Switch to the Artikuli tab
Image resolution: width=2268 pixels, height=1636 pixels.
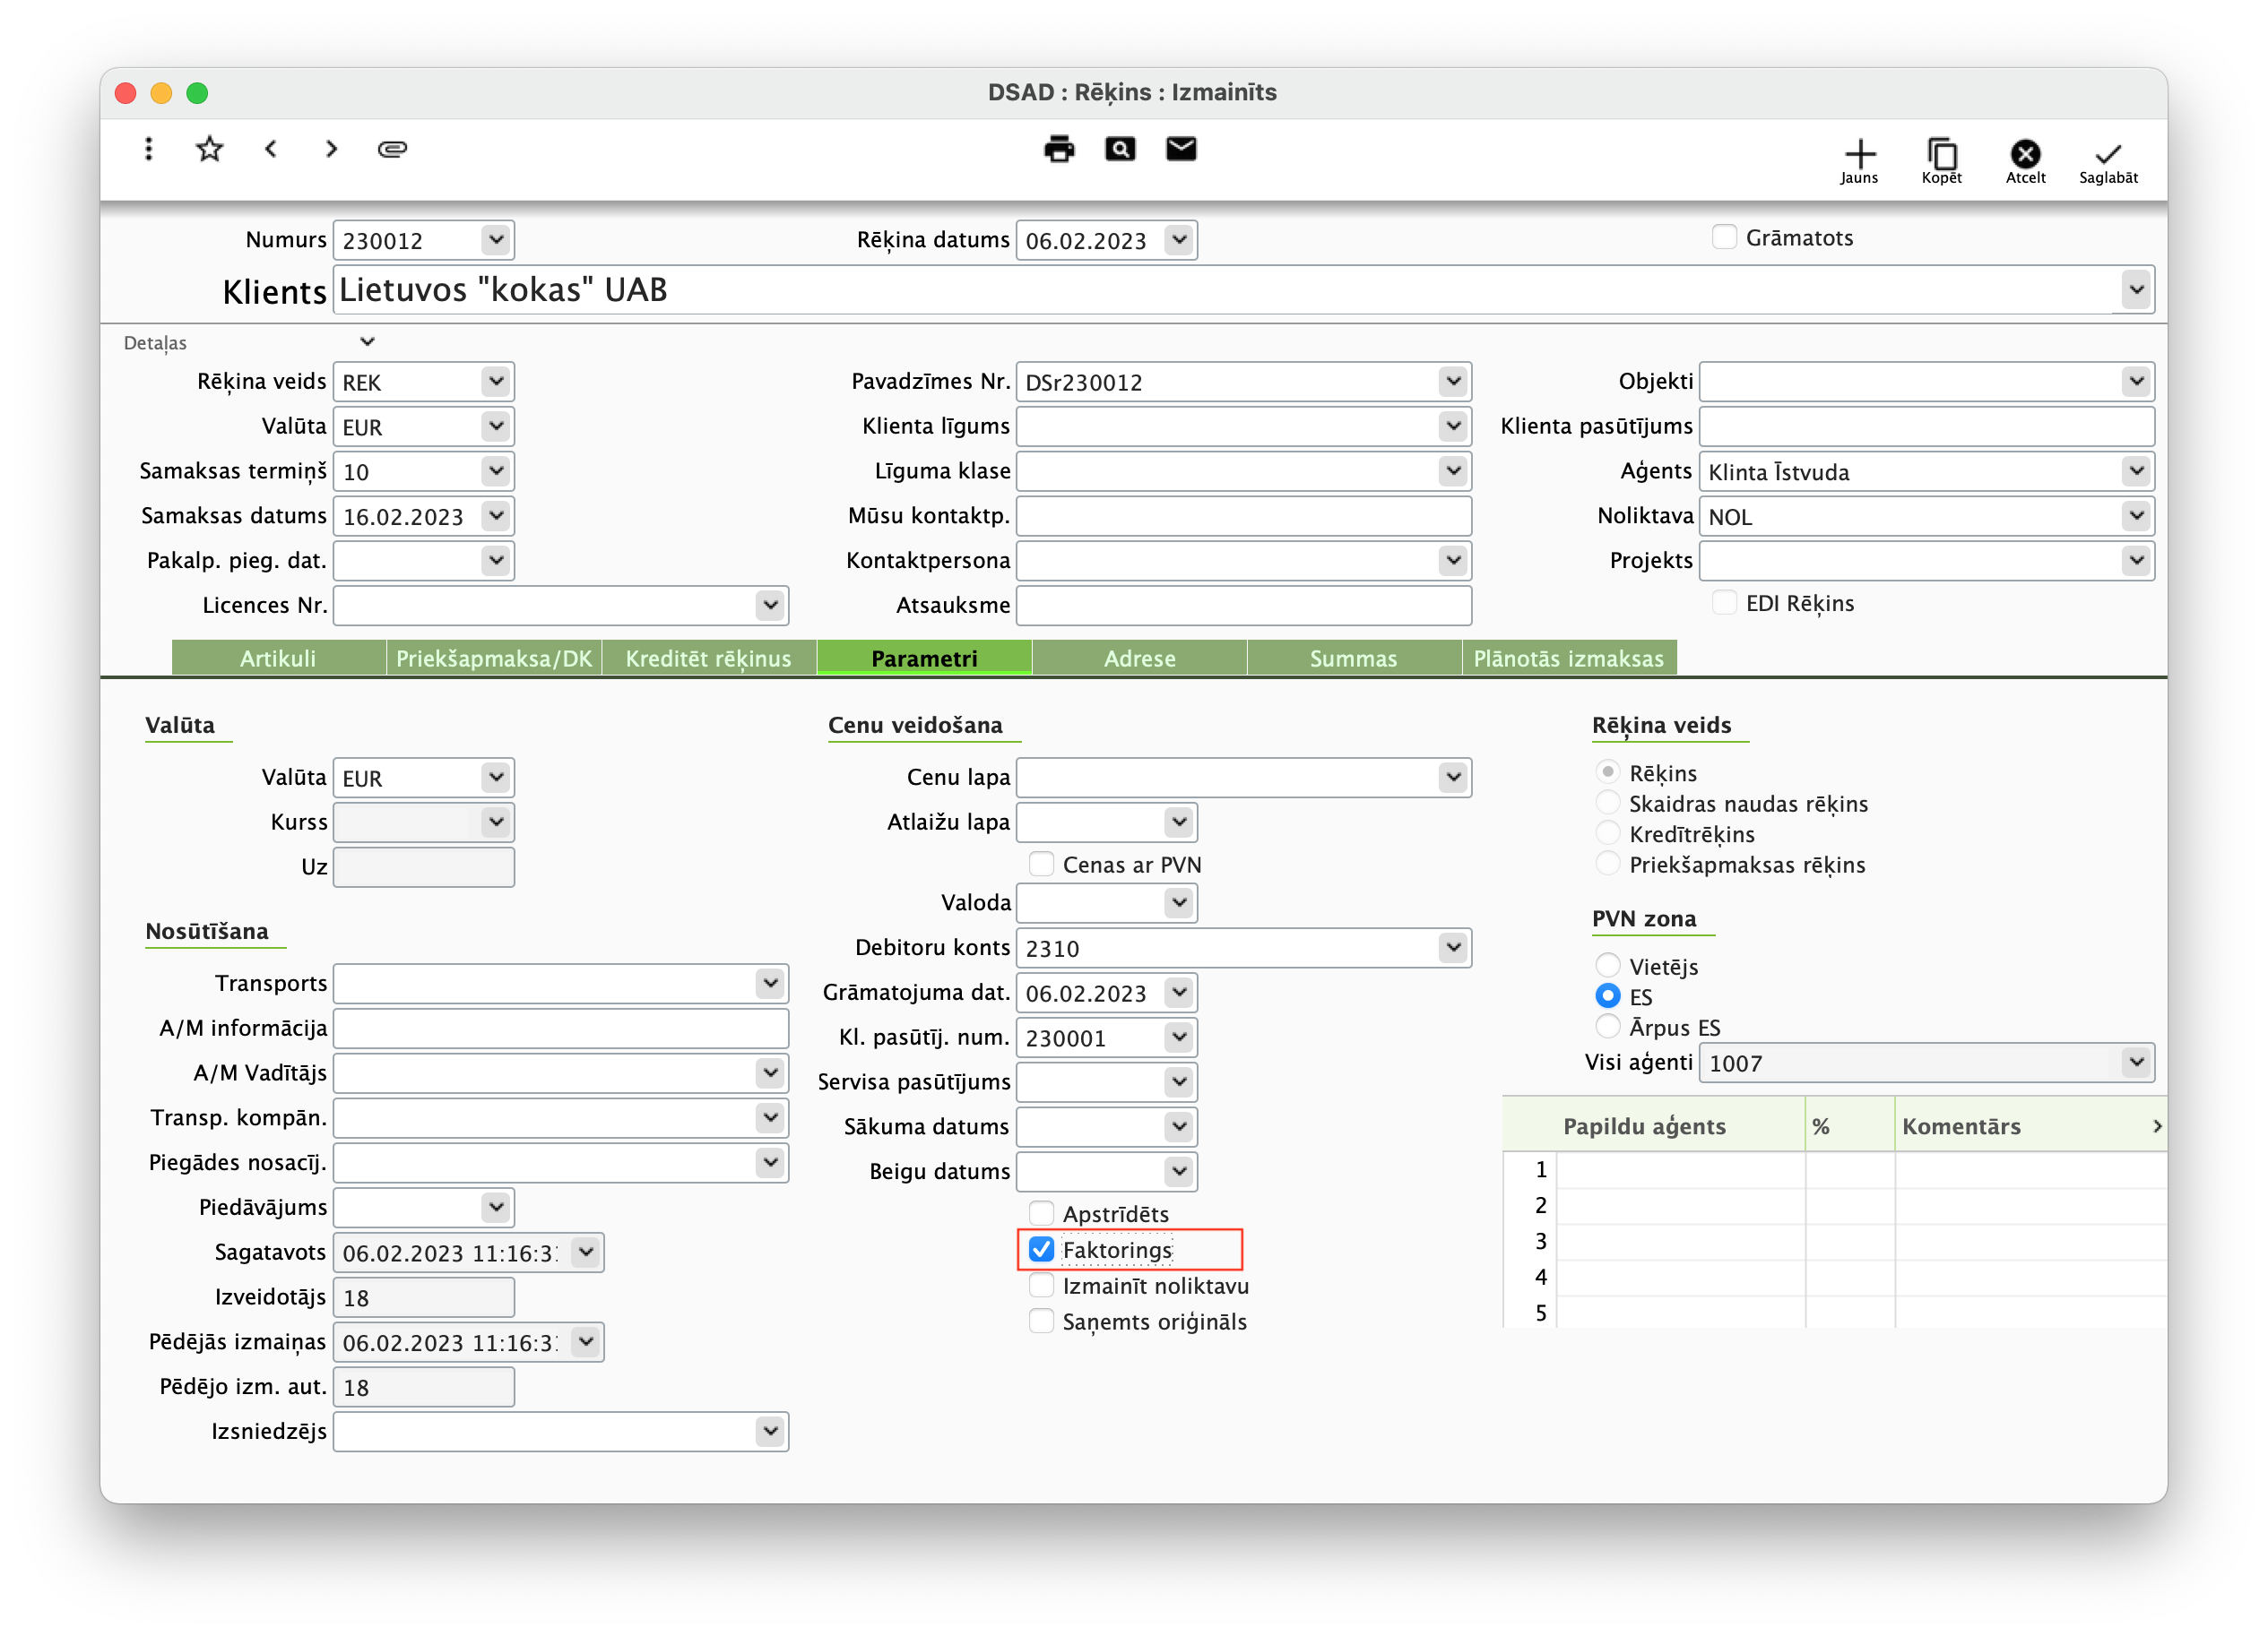point(278,658)
